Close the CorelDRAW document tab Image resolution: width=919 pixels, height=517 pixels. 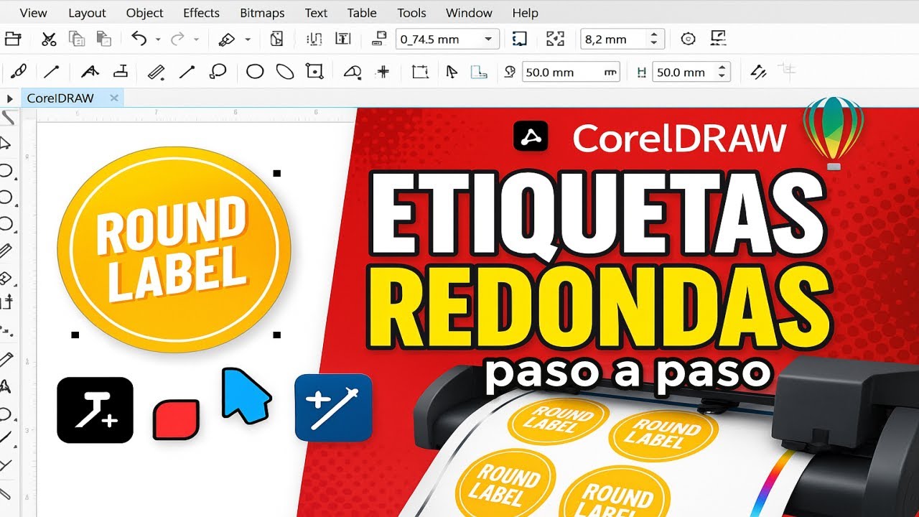(x=113, y=98)
